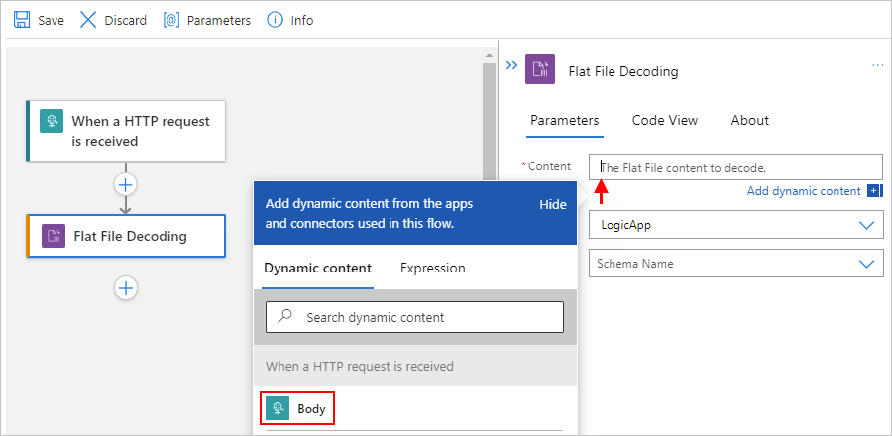
Task: Click the HTTP request trigger icon
Action: 51,121
